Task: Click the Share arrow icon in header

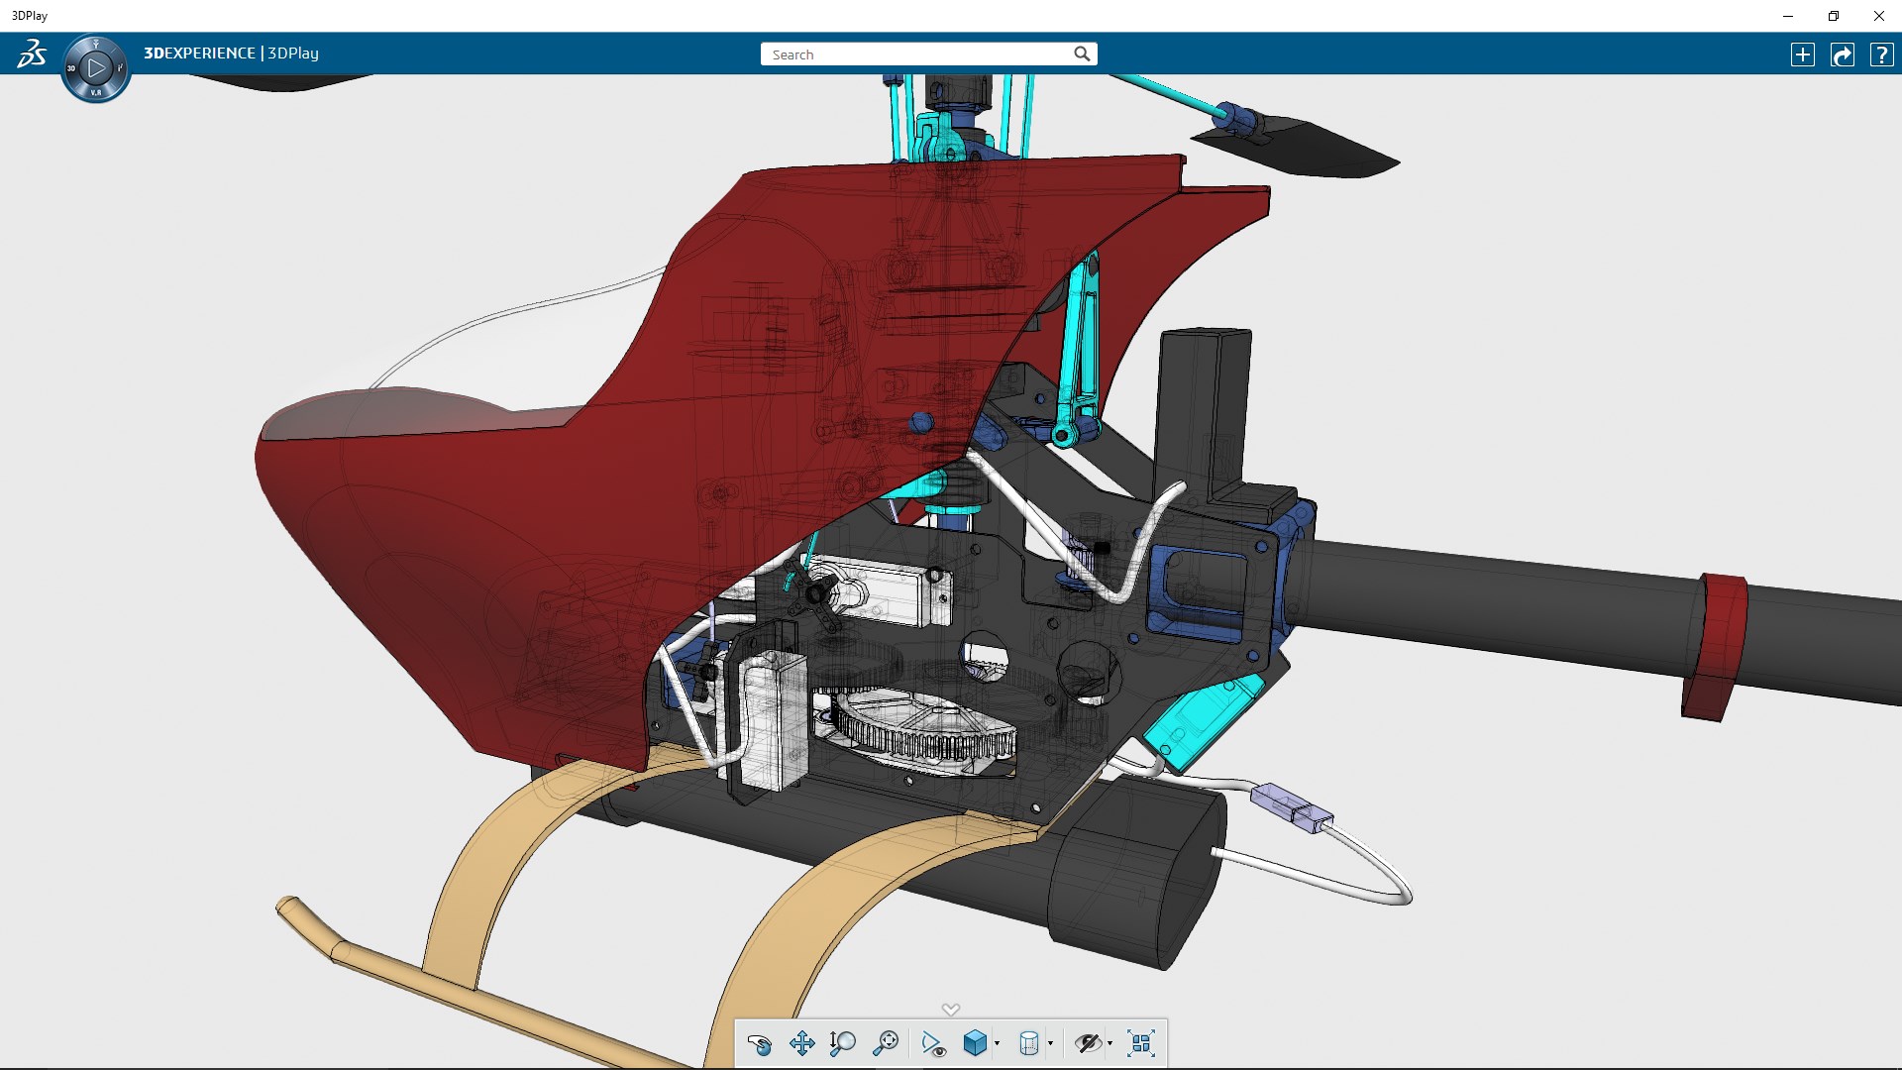Action: click(x=1843, y=54)
